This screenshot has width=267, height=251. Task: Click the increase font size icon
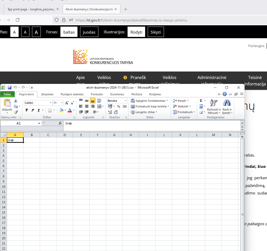click(x=67, y=103)
